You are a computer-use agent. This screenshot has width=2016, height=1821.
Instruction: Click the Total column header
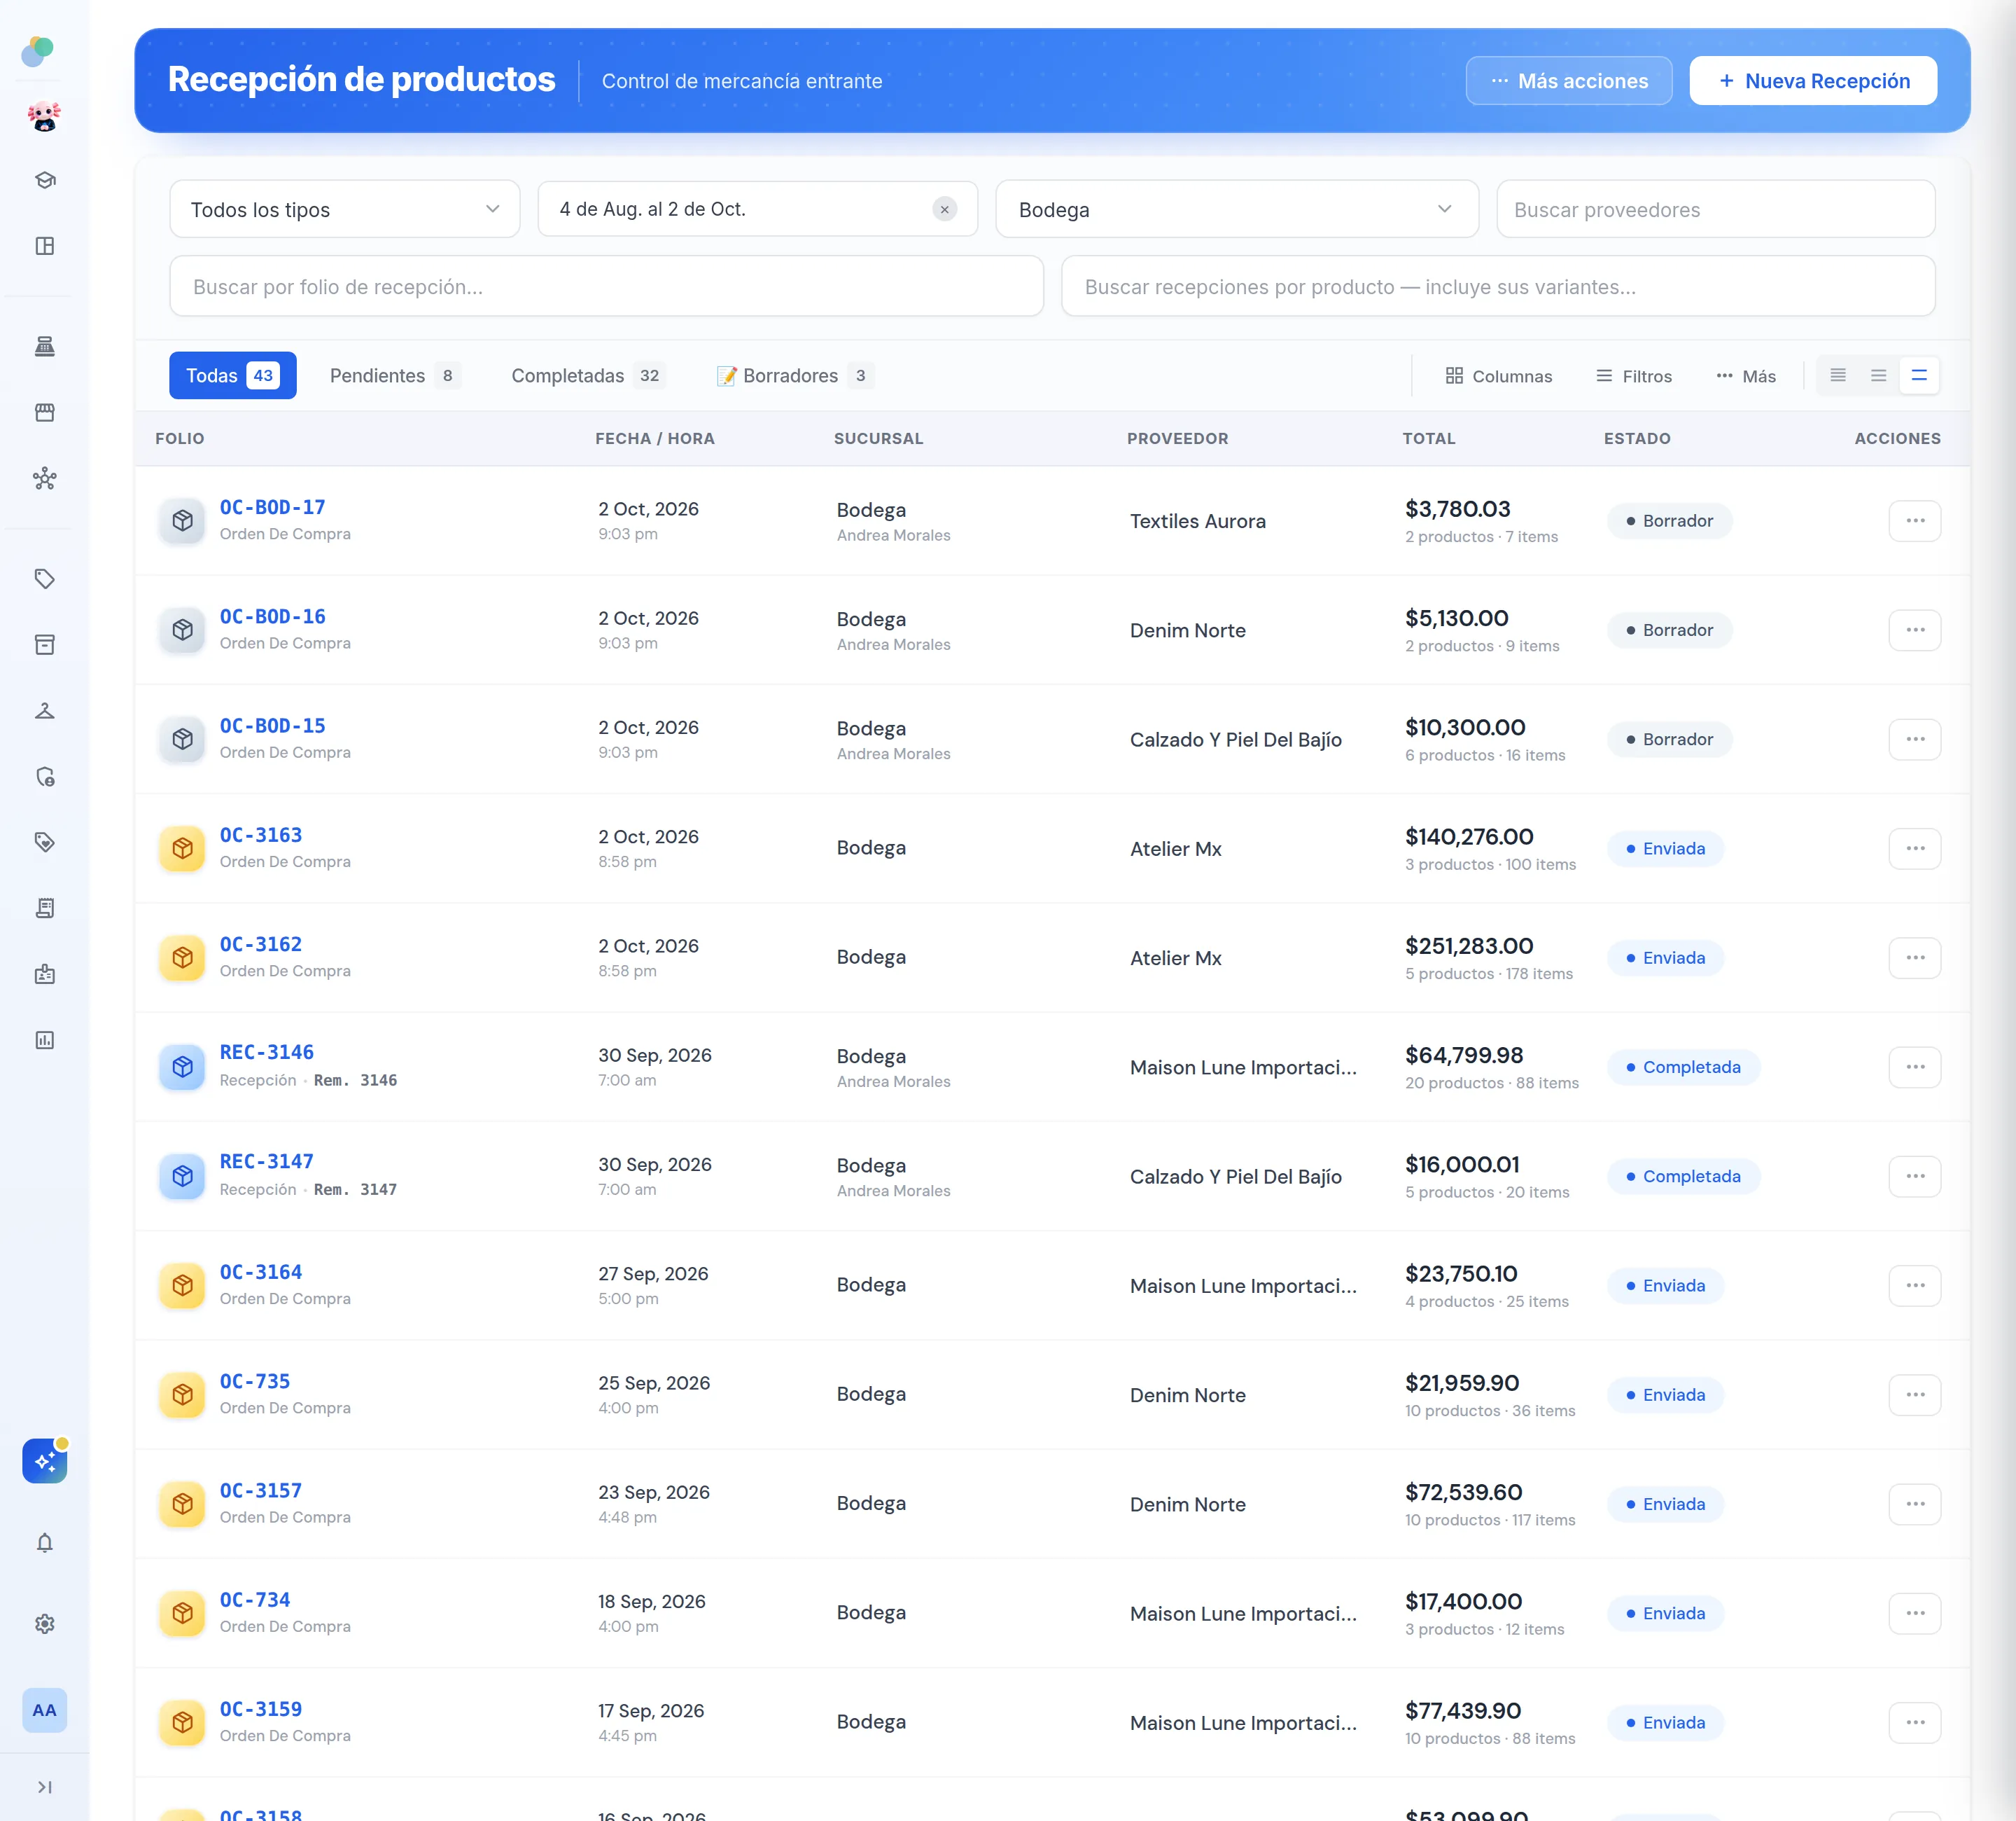(x=1429, y=438)
